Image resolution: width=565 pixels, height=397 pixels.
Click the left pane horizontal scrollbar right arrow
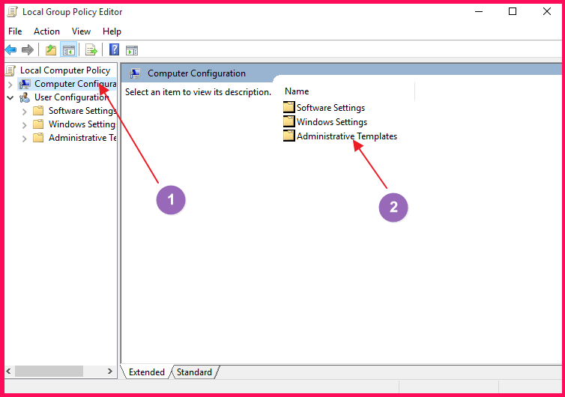click(111, 372)
